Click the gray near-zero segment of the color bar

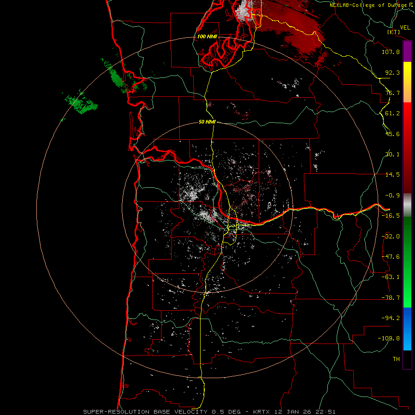pyautogui.click(x=407, y=205)
